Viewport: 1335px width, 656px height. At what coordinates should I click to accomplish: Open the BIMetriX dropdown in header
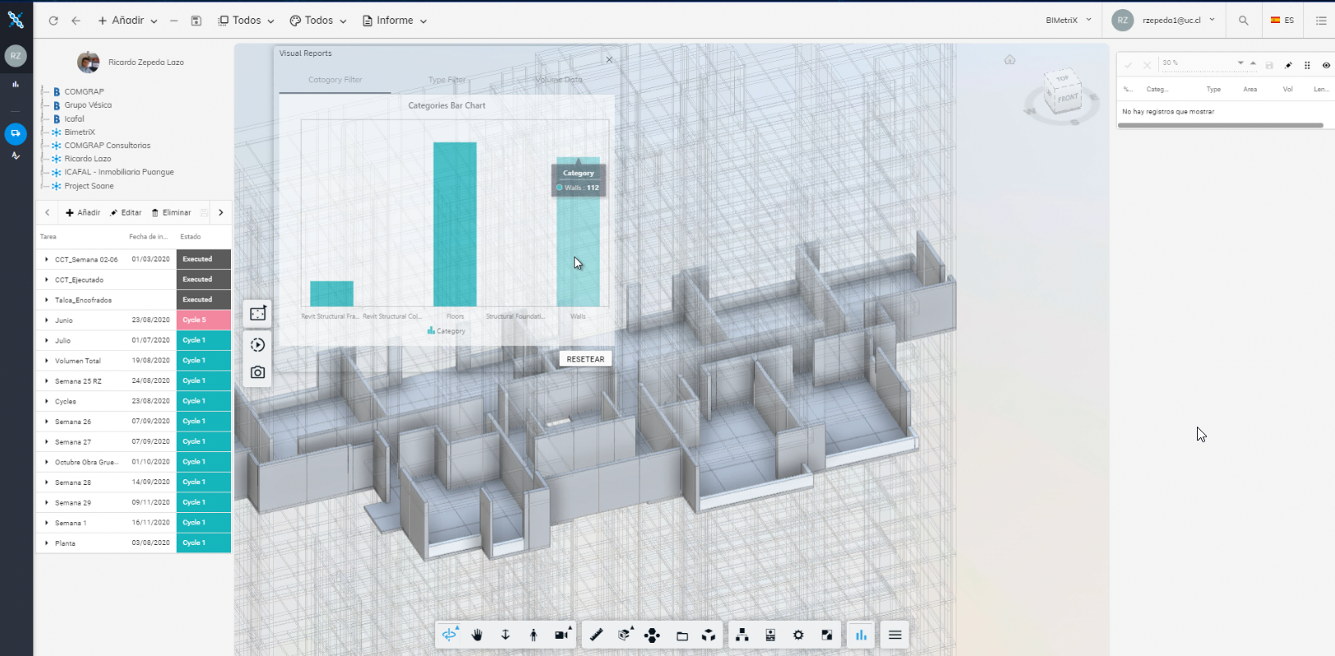pos(1068,21)
